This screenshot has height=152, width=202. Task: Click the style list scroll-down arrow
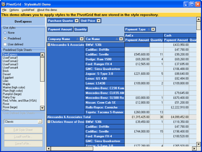point(42,108)
